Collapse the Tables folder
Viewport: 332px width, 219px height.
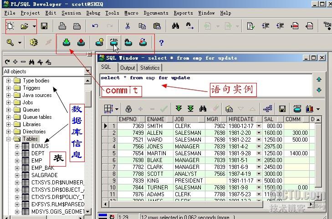point(8,139)
